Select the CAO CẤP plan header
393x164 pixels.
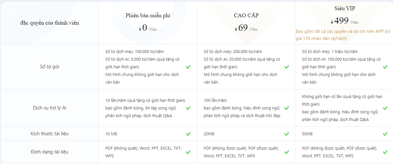(x=246, y=16)
